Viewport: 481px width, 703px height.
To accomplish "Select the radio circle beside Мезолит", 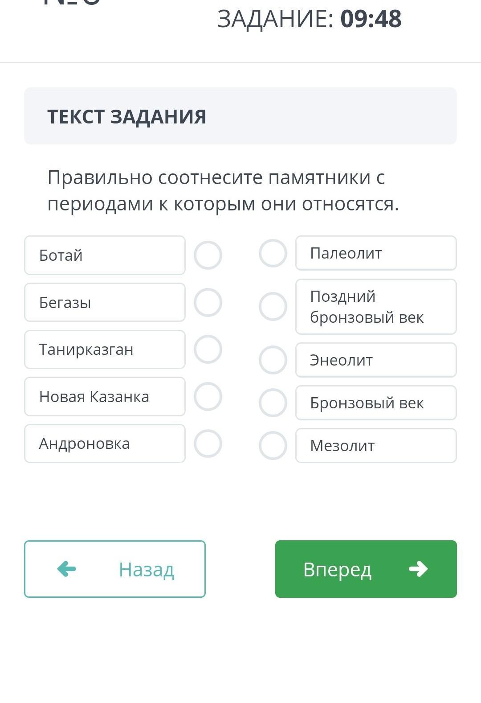I will click(x=273, y=445).
